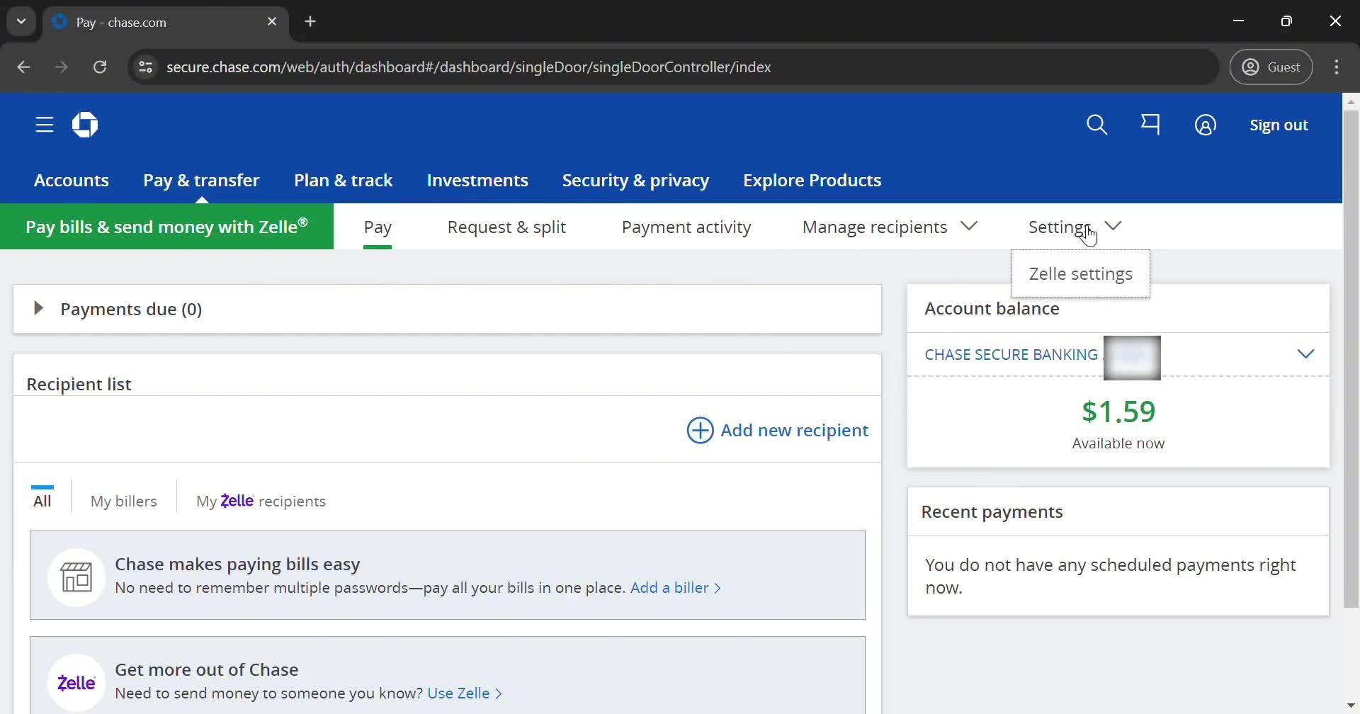Click Add new recipient link
The image size is (1360, 714).
coord(794,430)
